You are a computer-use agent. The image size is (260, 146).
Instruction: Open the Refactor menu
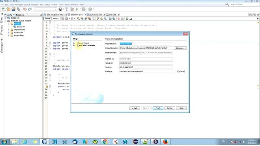click(x=35, y=4)
